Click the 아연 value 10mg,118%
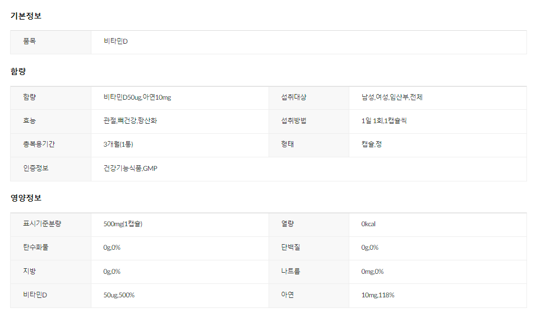This screenshot has height=322, width=536. (x=377, y=295)
